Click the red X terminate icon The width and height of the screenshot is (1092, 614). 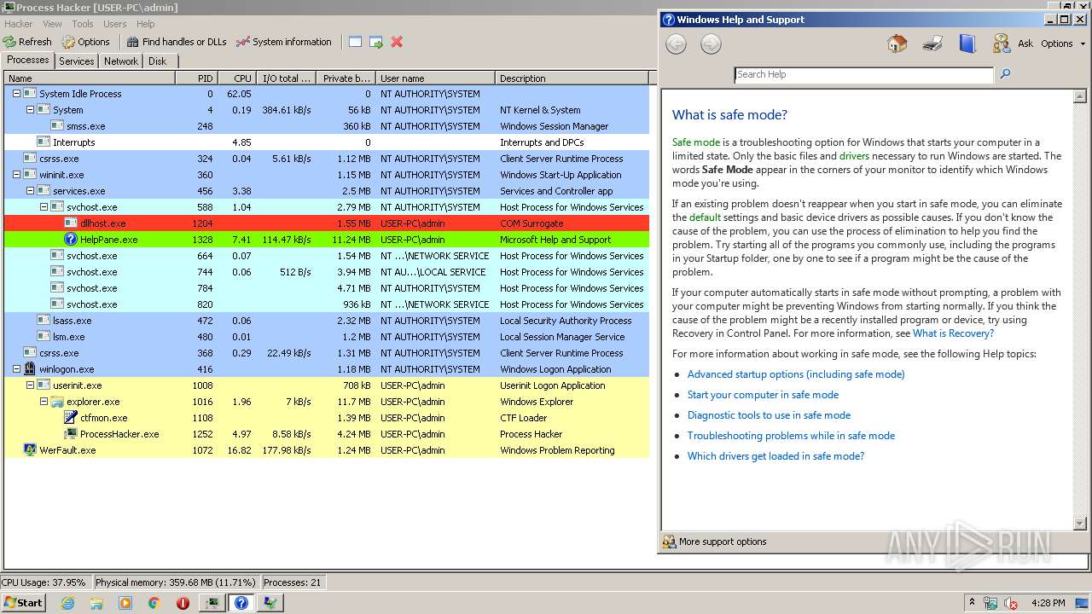point(397,42)
